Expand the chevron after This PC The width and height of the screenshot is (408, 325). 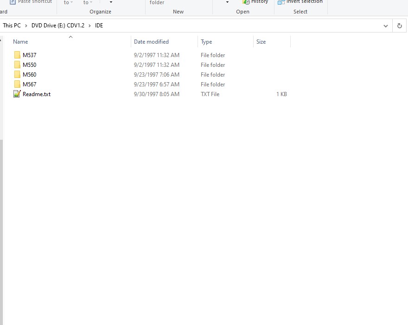click(26, 26)
